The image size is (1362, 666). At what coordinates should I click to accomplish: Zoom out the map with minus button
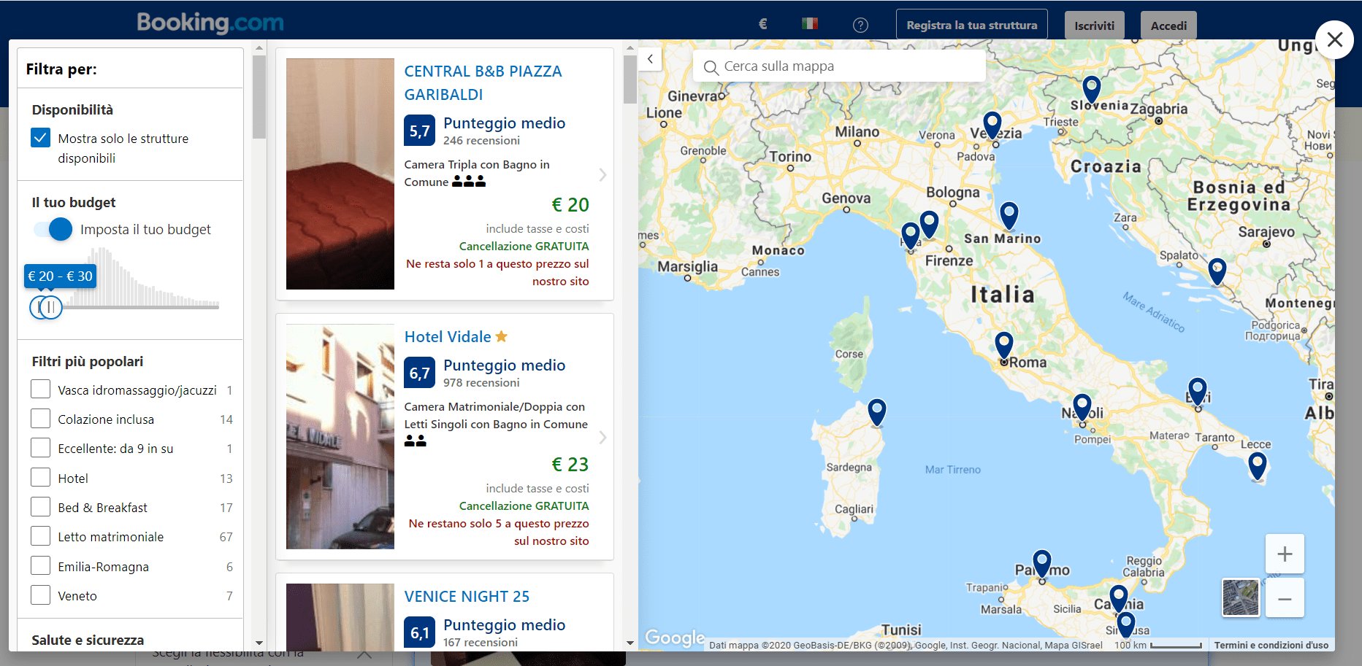(1285, 599)
